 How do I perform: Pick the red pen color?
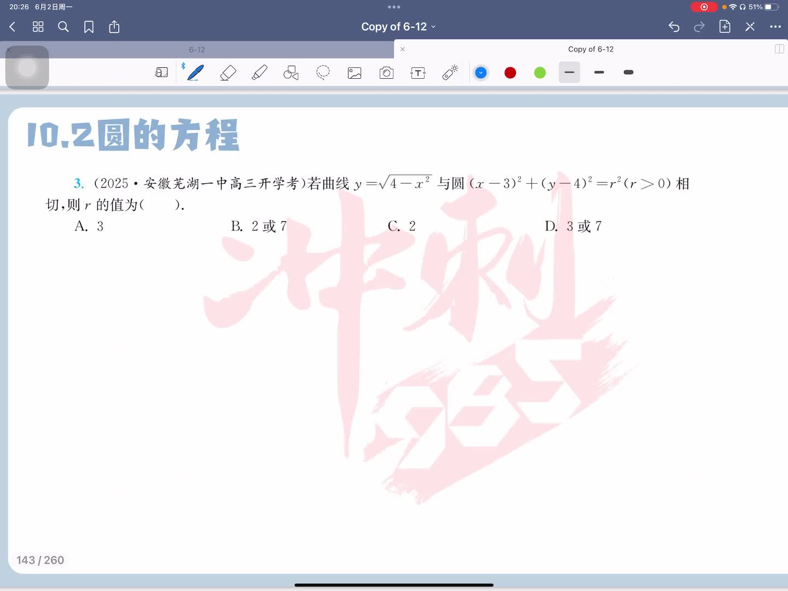510,73
